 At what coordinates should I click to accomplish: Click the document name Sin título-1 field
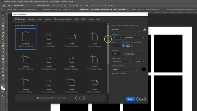[x=127, y=30]
